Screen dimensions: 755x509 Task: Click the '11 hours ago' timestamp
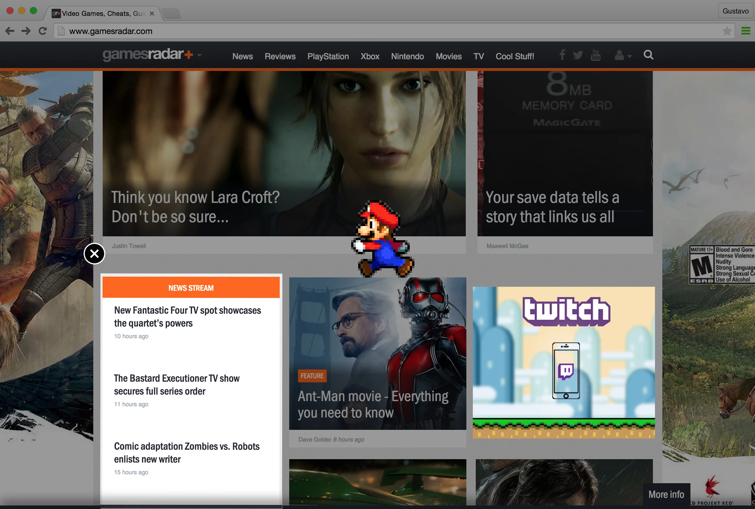coord(131,404)
